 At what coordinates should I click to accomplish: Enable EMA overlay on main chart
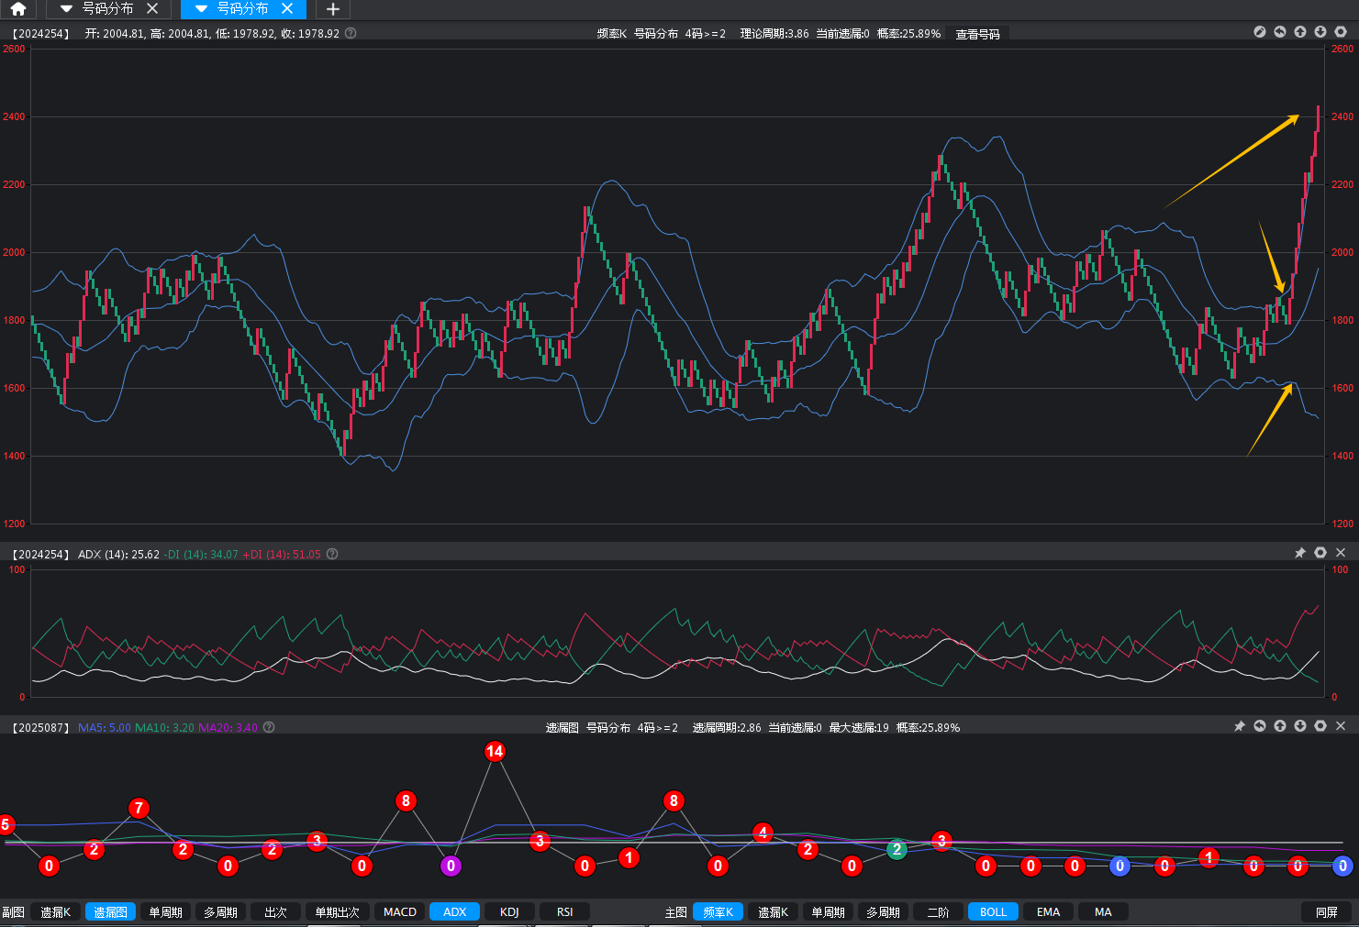click(x=1049, y=912)
